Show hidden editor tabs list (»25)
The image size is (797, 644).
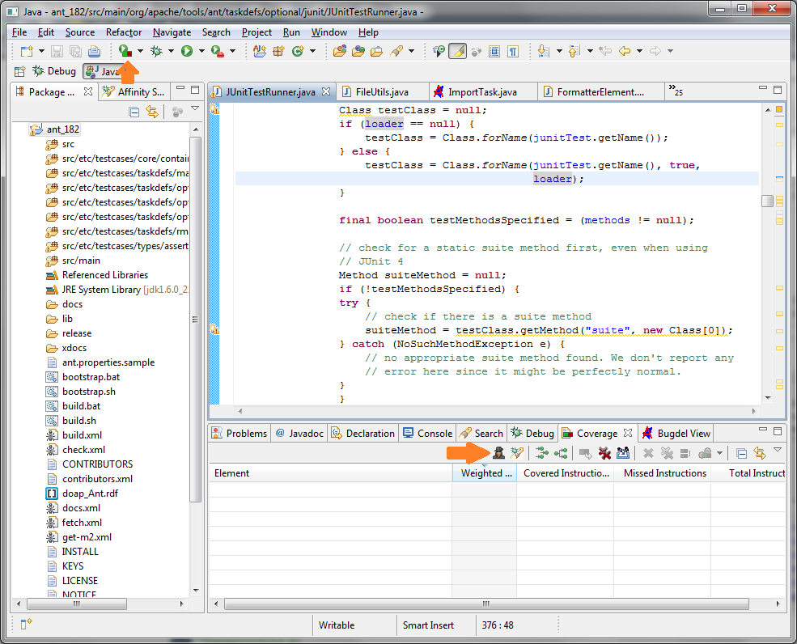(x=676, y=91)
